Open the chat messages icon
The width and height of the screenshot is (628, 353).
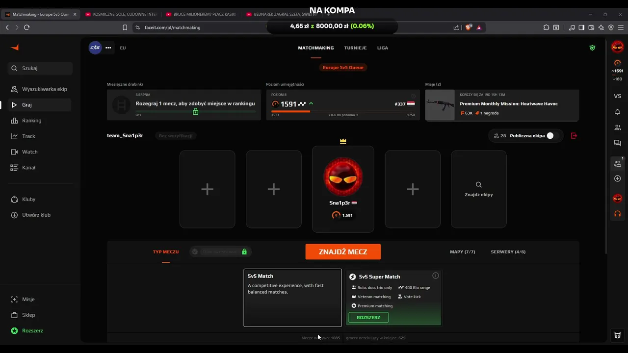click(x=618, y=143)
